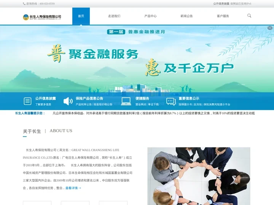Click the company logo
Screen dimensions: 274x205
(42, 17)
